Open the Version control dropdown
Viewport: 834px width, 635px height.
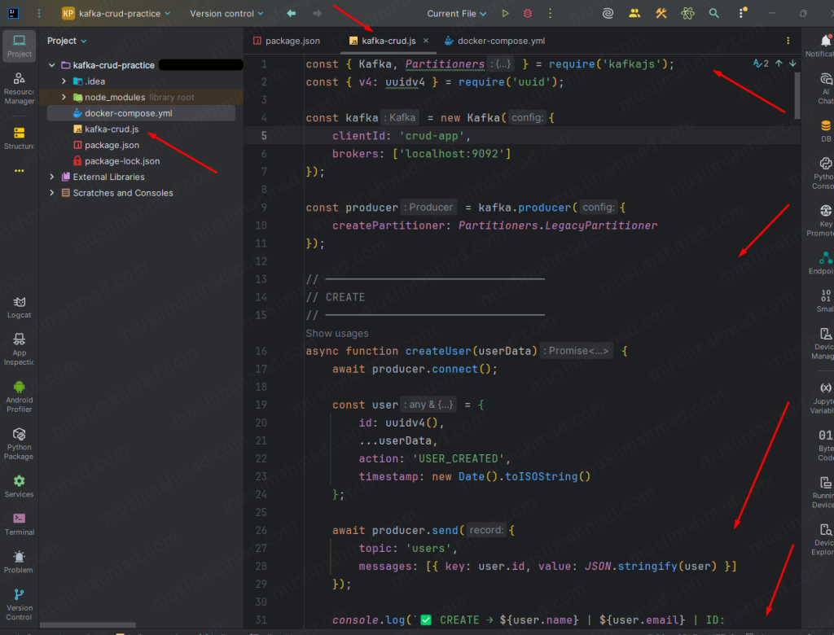(226, 13)
